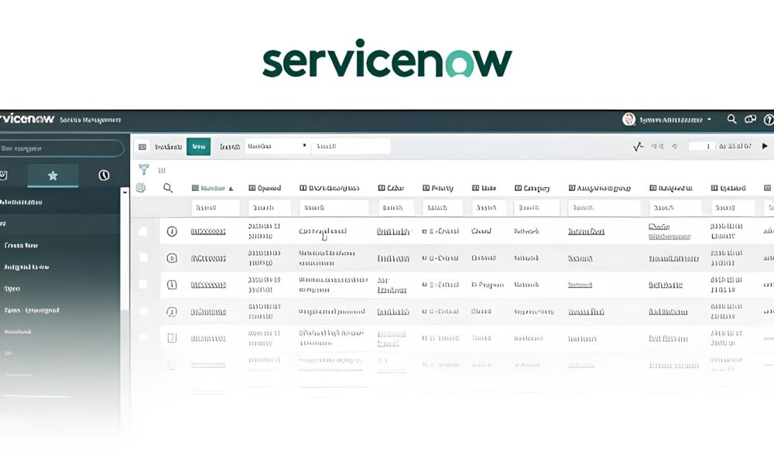
Task: Click the All breadcrumb beside the funnel
Action: pos(162,170)
